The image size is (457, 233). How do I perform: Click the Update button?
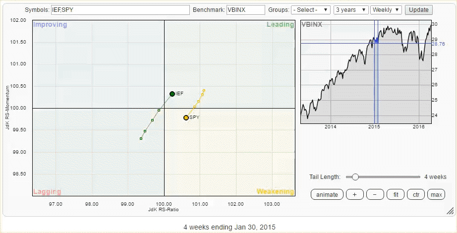[x=418, y=10]
